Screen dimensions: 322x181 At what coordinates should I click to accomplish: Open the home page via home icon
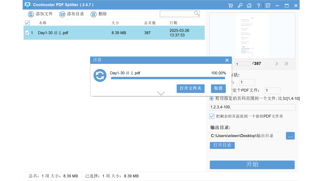pyautogui.click(x=249, y=5)
